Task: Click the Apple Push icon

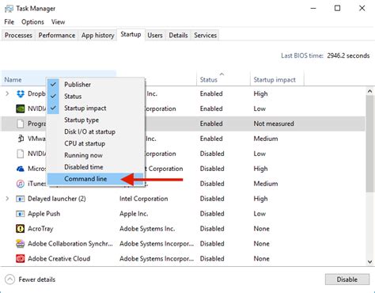Action: 21,214
